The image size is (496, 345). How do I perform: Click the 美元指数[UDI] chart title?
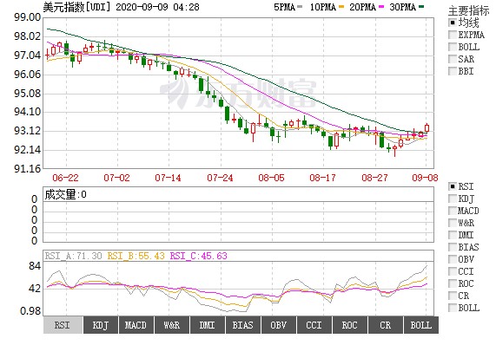[x=77, y=7]
